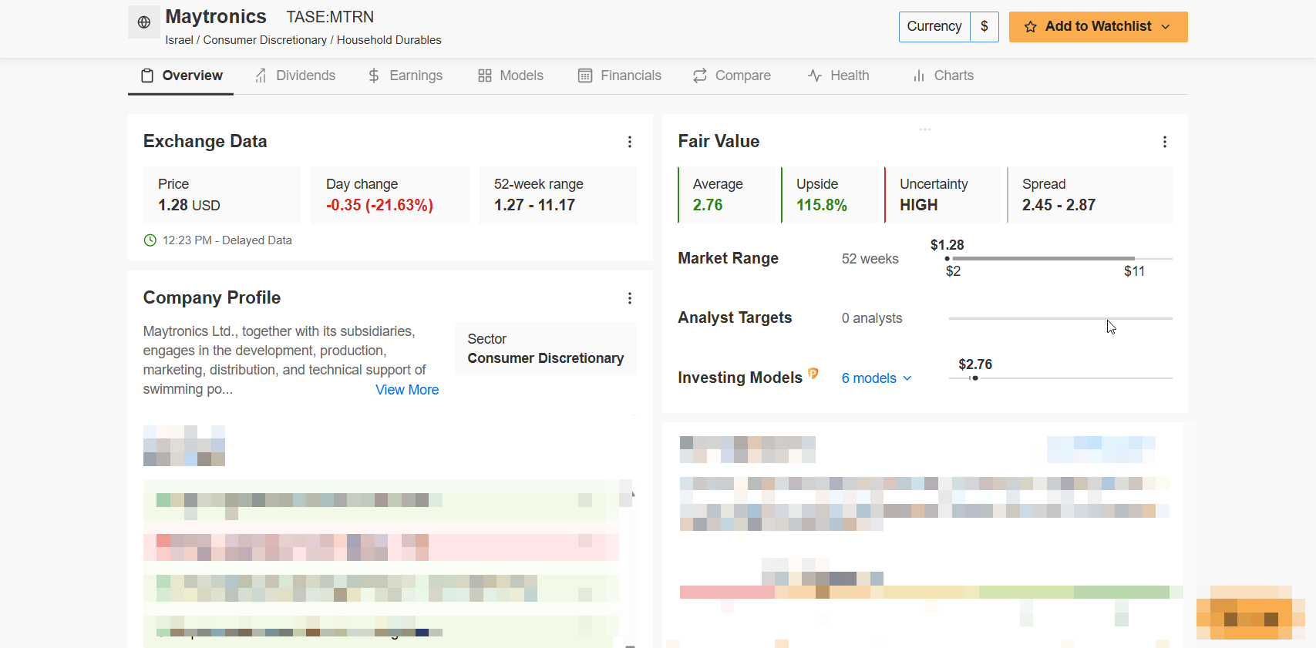The image size is (1316, 648).
Task: Click the Health pulse icon
Action: [815, 76]
